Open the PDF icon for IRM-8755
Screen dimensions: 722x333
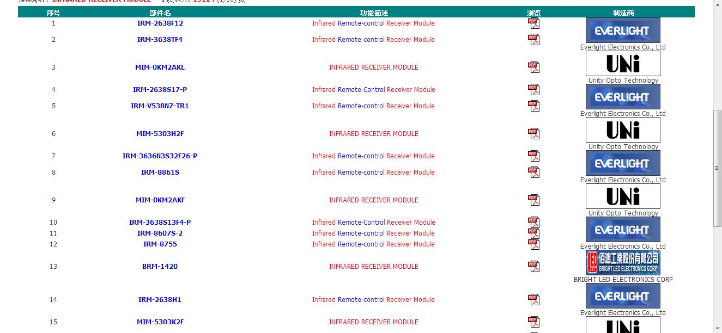click(533, 244)
